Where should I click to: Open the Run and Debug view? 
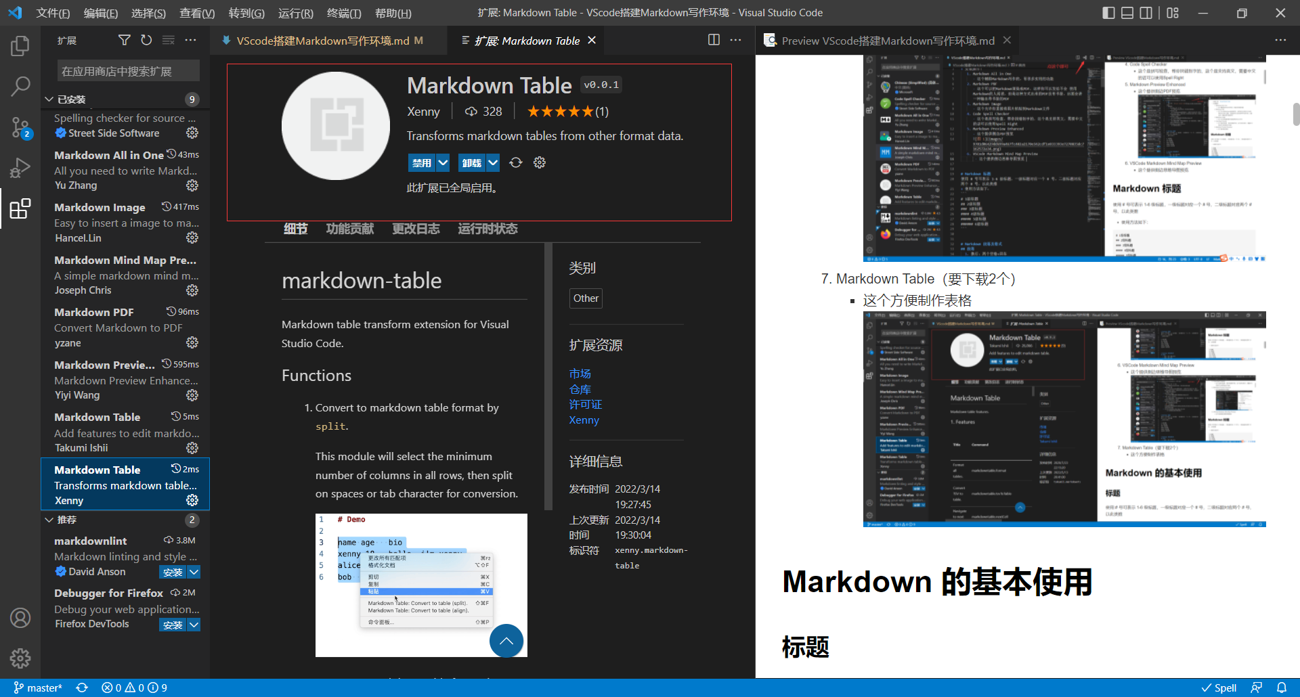20,167
